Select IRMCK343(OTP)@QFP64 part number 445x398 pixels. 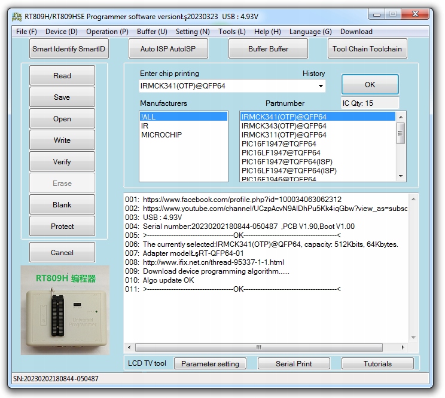point(318,126)
